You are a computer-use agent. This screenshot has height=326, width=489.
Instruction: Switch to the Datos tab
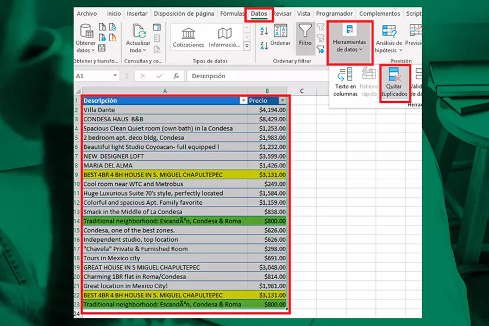tap(259, 14)
